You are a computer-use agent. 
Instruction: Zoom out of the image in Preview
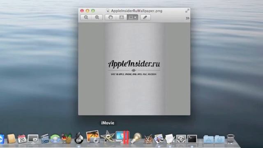pos(86,17)
